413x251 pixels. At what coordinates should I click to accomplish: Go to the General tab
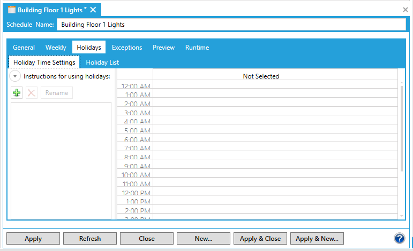pyautogui.click(x=24, y=48)
